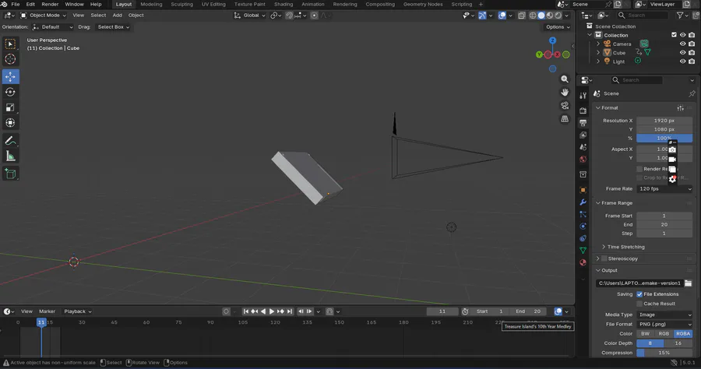Select the Cursor tool

click(10, 59)
